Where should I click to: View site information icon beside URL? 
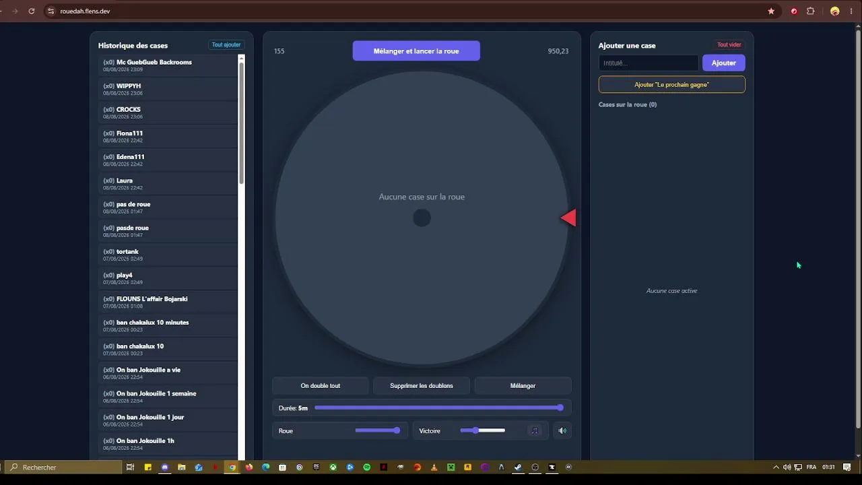51,11
